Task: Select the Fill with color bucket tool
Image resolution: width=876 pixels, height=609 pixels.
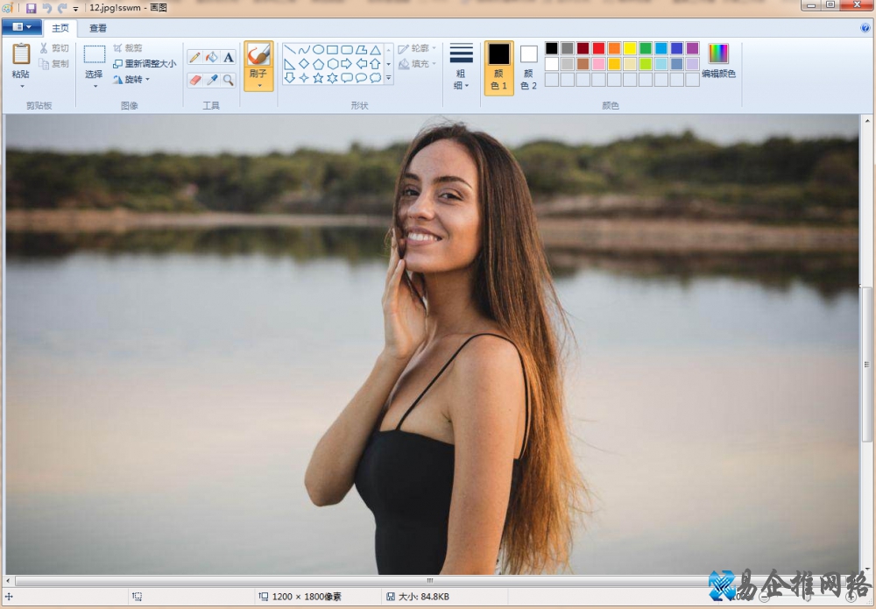Action: 211,57
